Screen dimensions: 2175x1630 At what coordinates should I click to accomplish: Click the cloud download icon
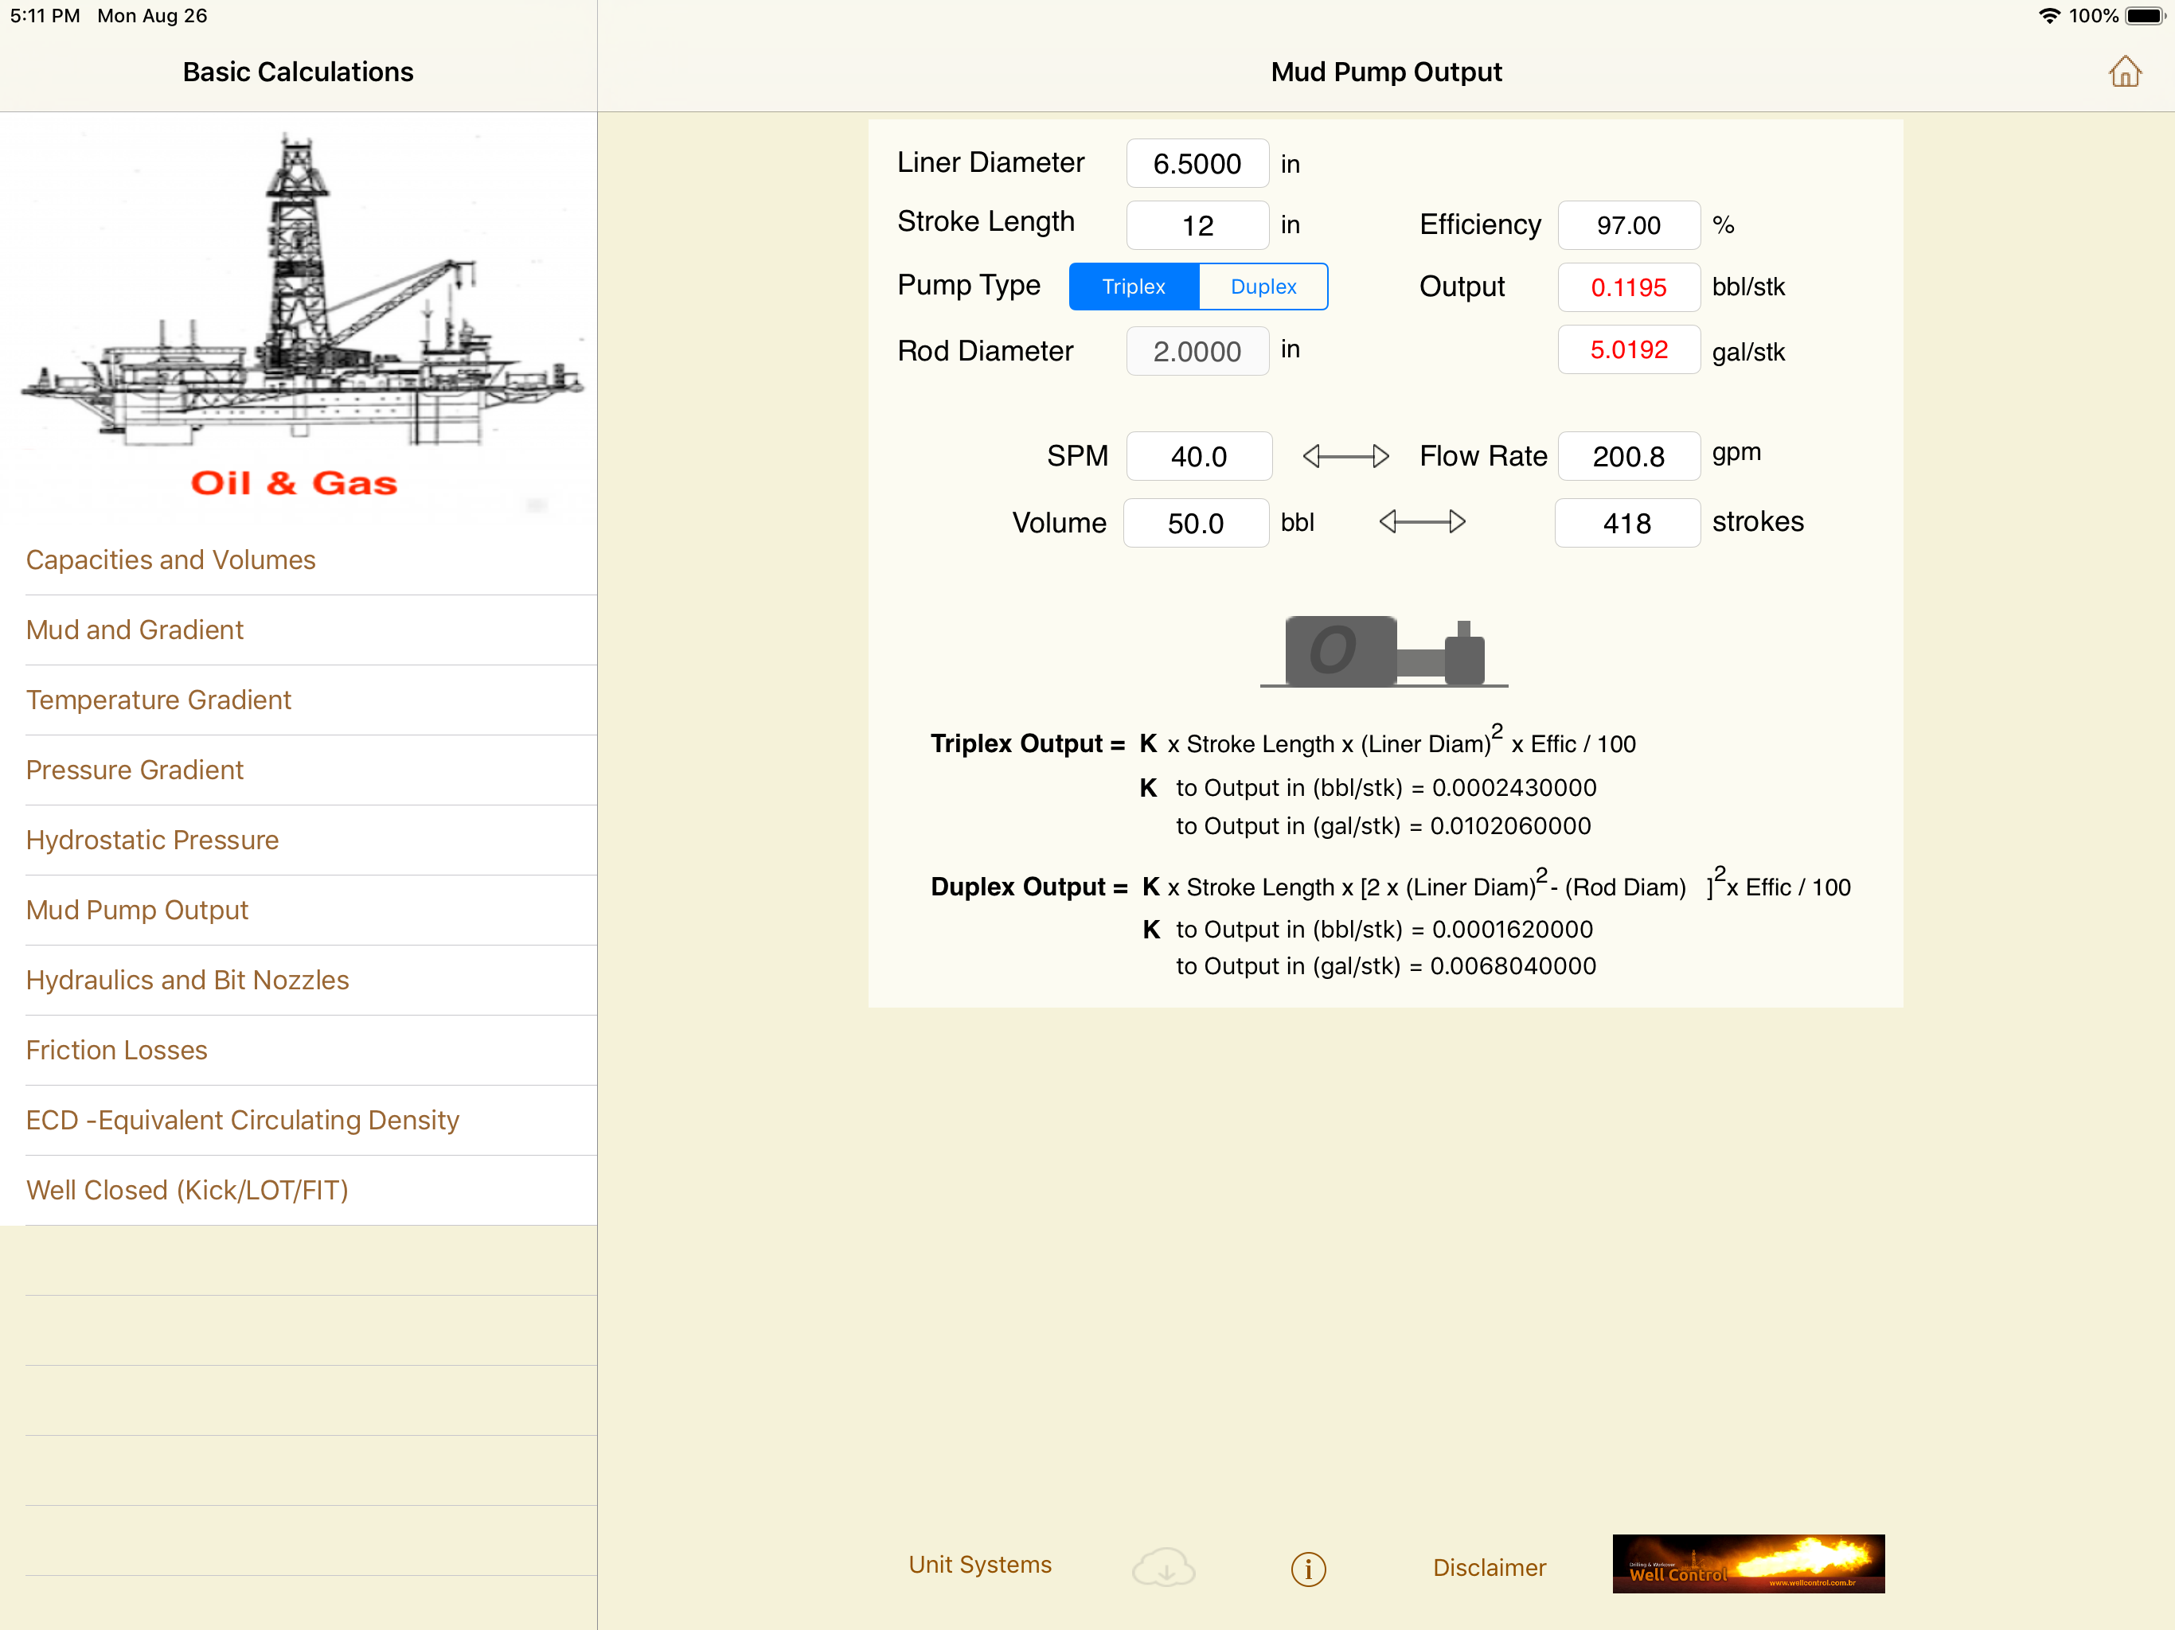click(x=1163, y=1566)
